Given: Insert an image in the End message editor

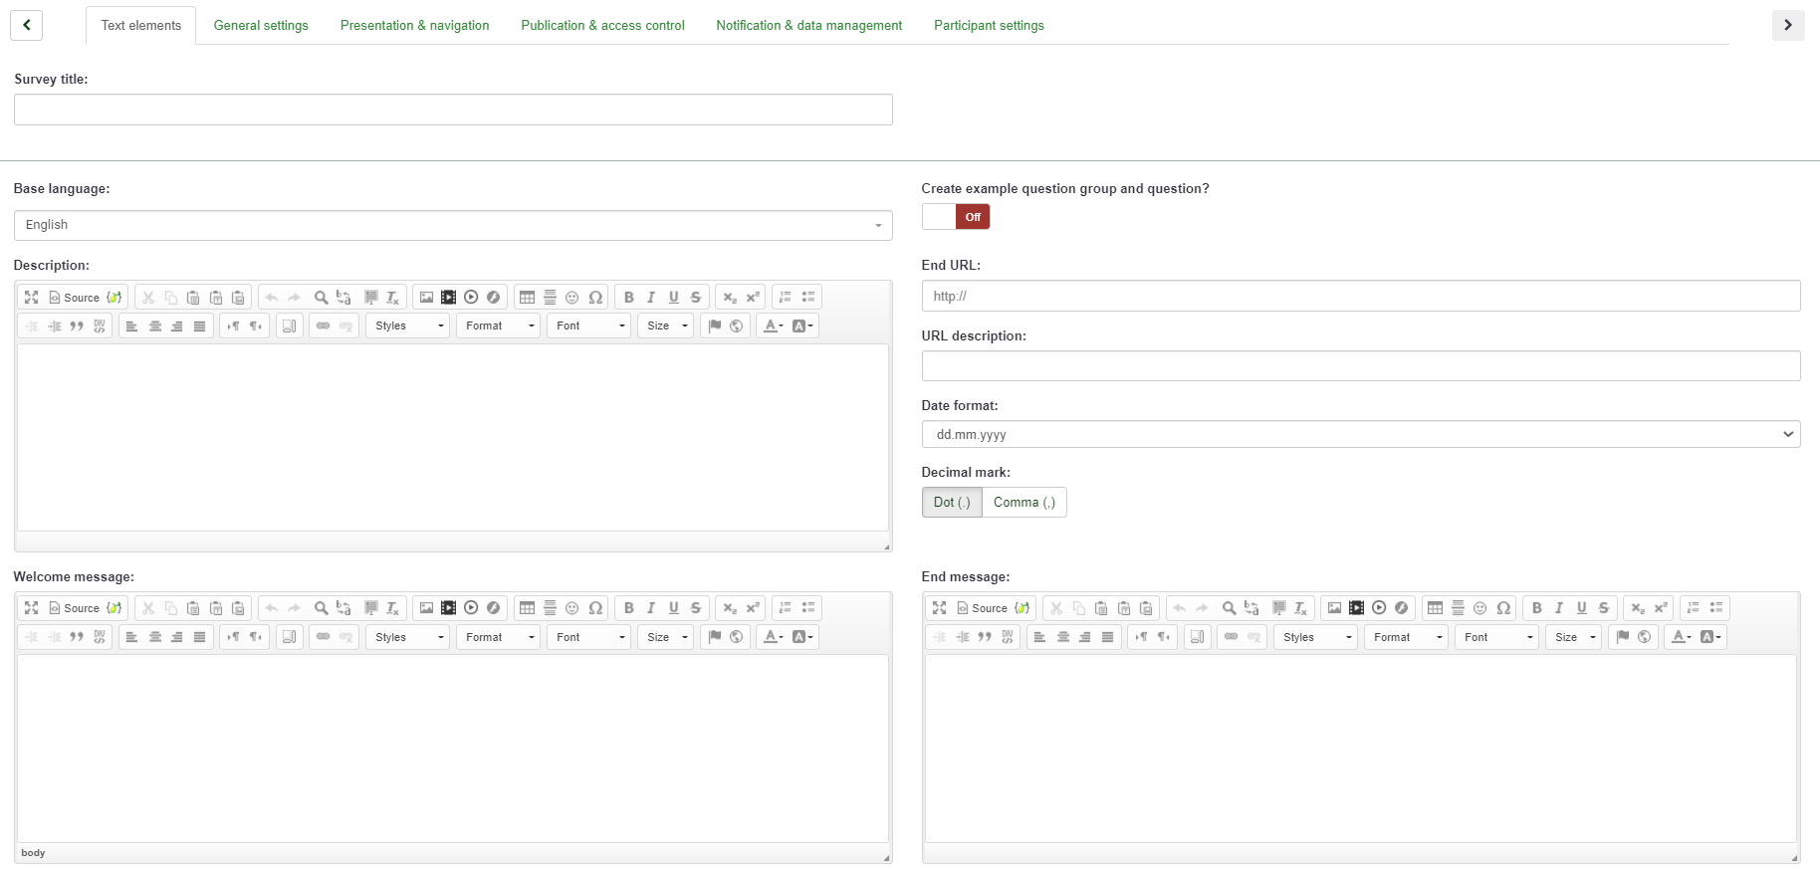Looking at the screenshot, I should pos(1334,608).
